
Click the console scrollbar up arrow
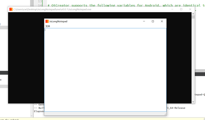pos(193,14)
